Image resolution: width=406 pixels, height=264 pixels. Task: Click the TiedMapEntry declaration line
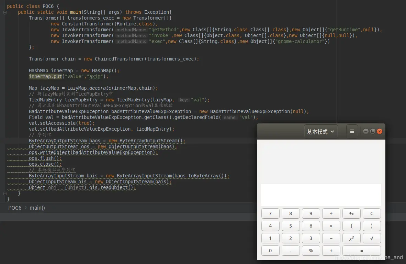pyautogui.click(x=119, y=100)
